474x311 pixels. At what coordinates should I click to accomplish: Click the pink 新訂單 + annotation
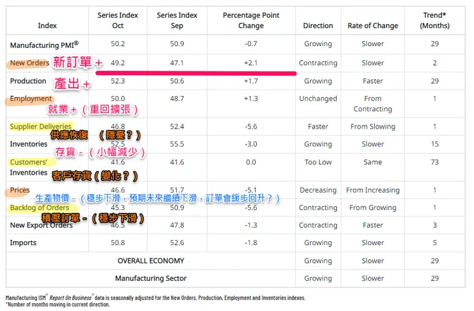[x=78, y=63]
